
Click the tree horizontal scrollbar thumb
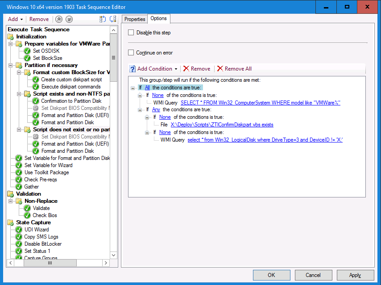50,263
